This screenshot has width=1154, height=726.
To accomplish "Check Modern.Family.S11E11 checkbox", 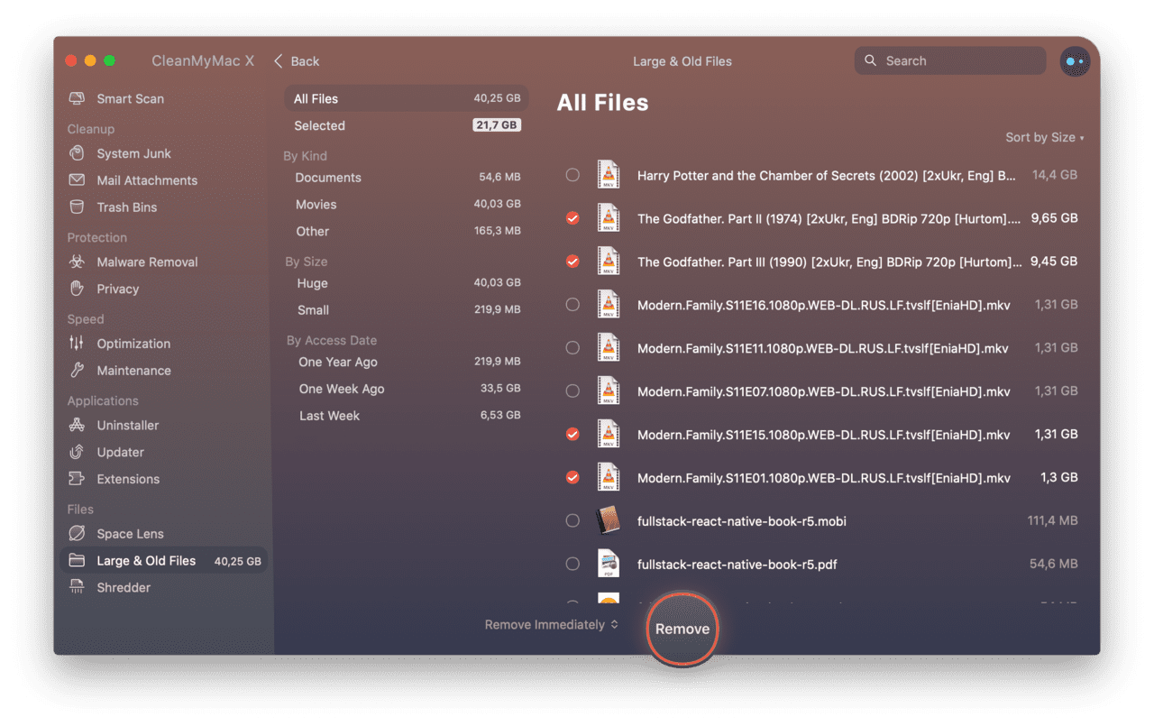I will click(572, 348).
